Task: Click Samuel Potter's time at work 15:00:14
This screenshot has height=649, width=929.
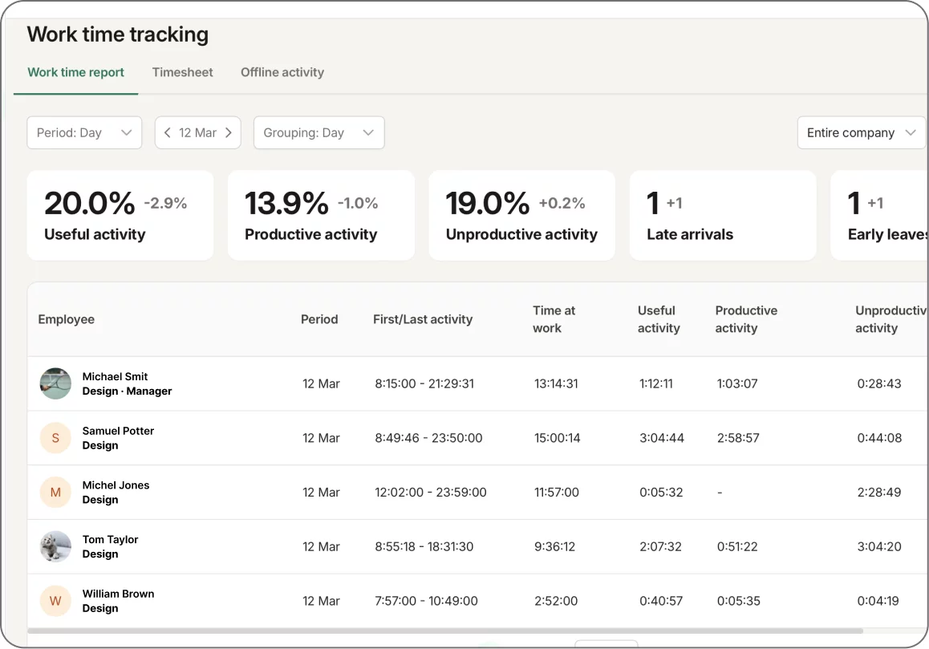Action: click(558, 438)
